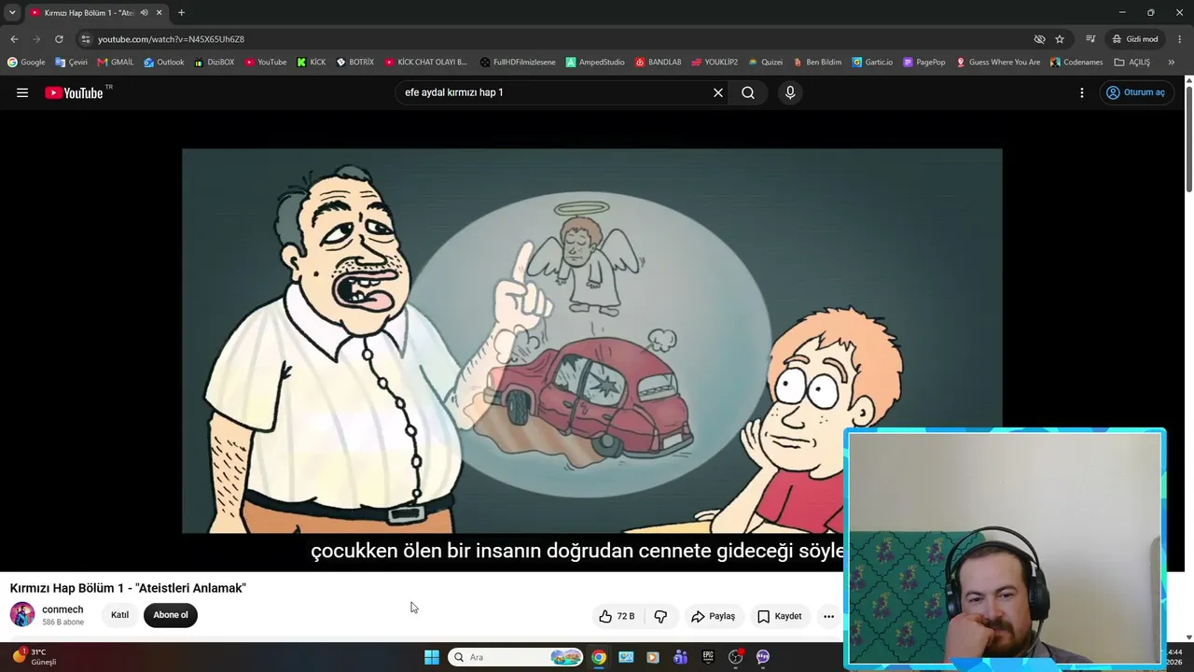
Task: Open the Outlook bookmark
Action: click(164, 63)
